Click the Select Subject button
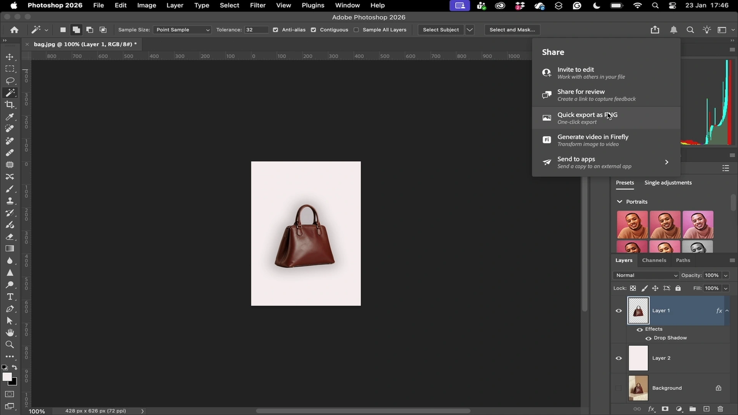Screen dimensions: 738x415 click(x=440, y=30)
